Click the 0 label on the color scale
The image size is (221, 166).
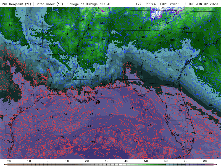(x=47, y=161)
